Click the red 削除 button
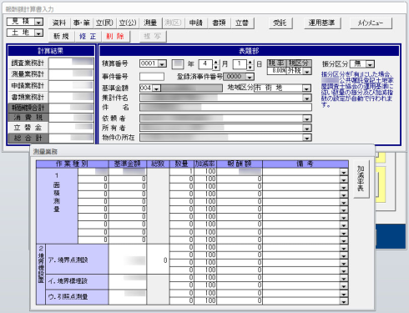This screenshot has height=313, width=409. coord(115,36)
